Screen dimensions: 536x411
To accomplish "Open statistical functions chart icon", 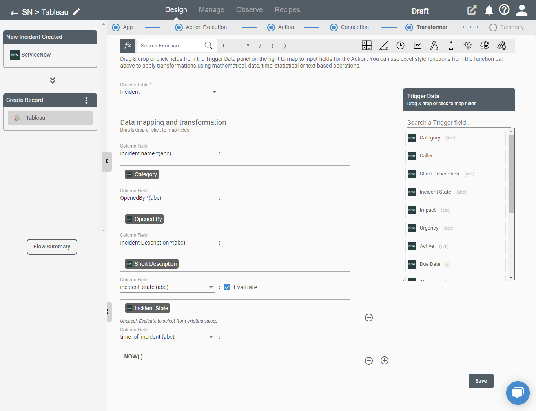I will click(417, 46).
